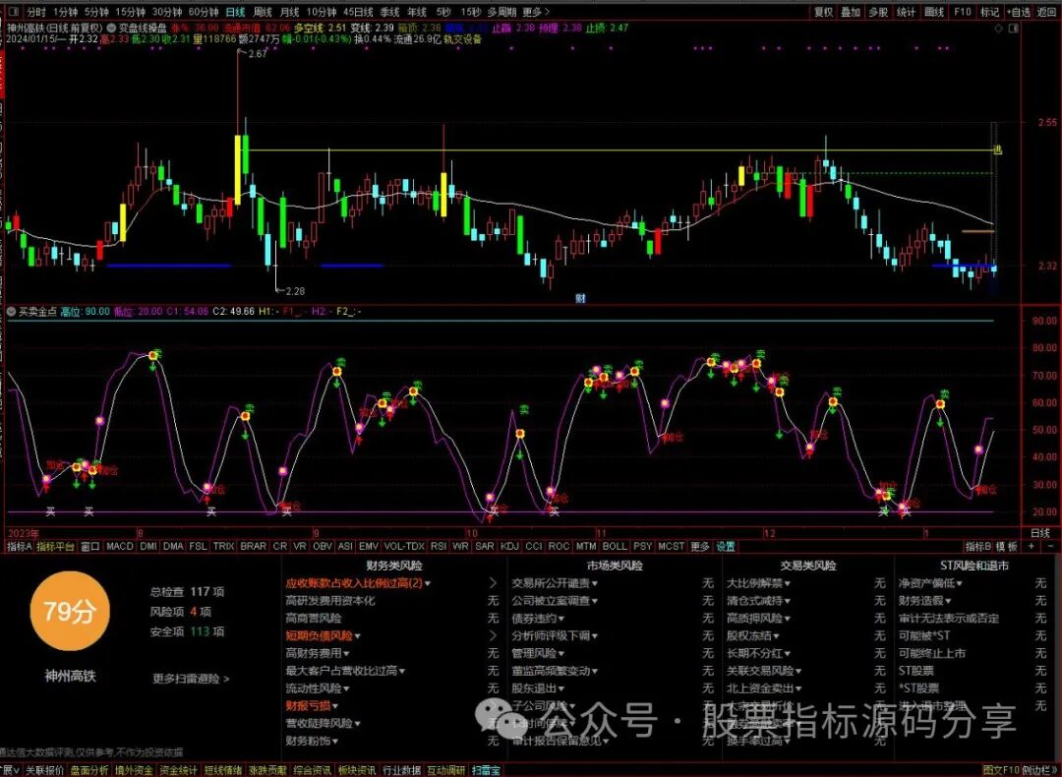The height and width of the screenshot is (777, 1062).
Task: Open F10 company info
Action: (963, 12)
